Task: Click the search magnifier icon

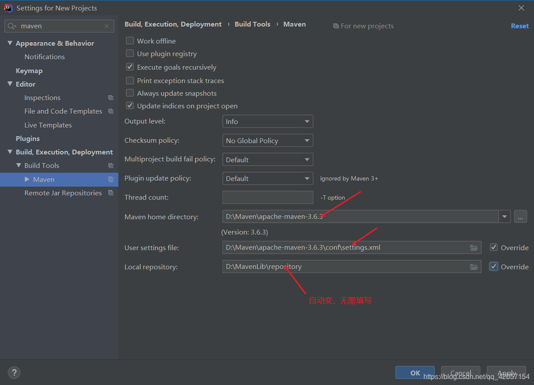Action: 12,26
